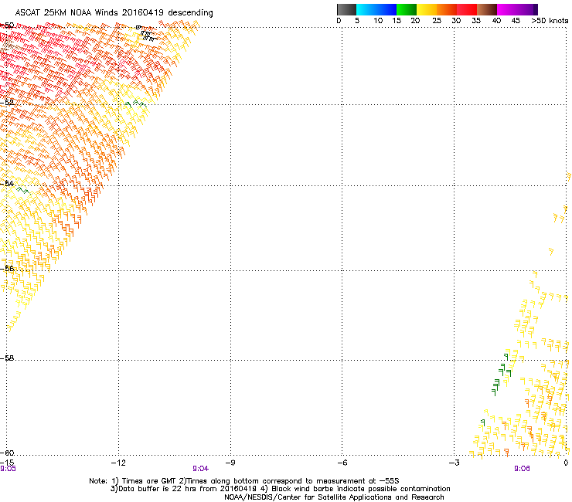This screenshot has height=502, width=572.
Task: Click the ">50 knots" legend label
Action: [550, 21]
